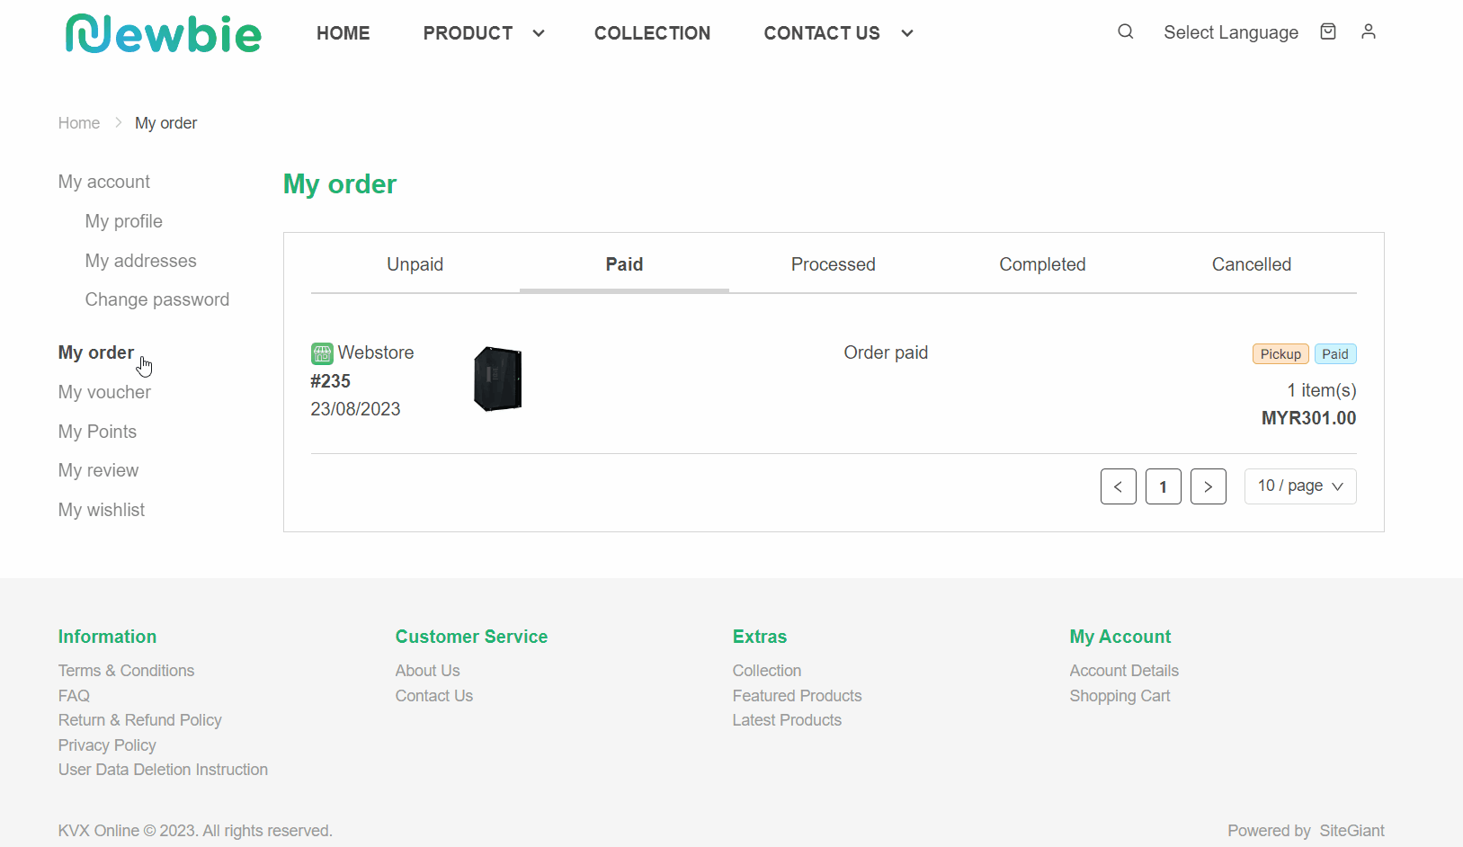Click the green Webstore store icon
Image resolution: width=1463 pixels, height=847 pixels.
coord(320,352)
